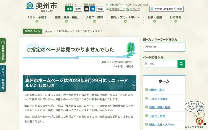Open the 子育て・教育 menu
The image size is (208, 130).
[95, 17]
